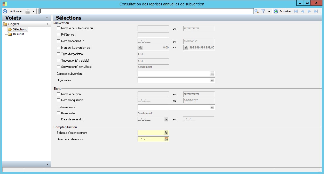Collapse the Onglets section
This screenshot has height=174, width=324.
[x=47, y=24]
